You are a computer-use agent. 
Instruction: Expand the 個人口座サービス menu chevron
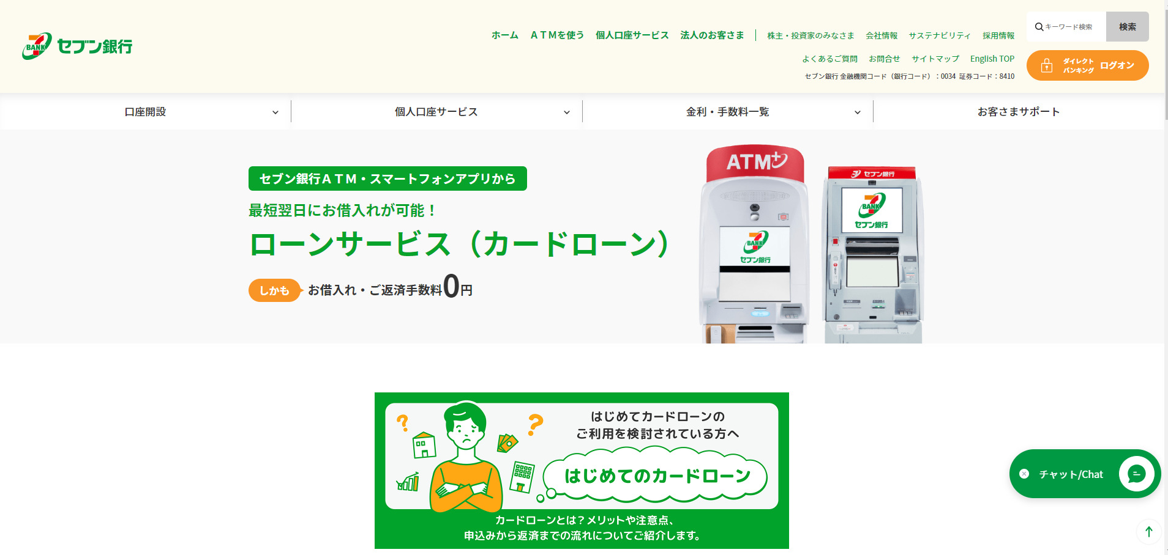(567, 111)
